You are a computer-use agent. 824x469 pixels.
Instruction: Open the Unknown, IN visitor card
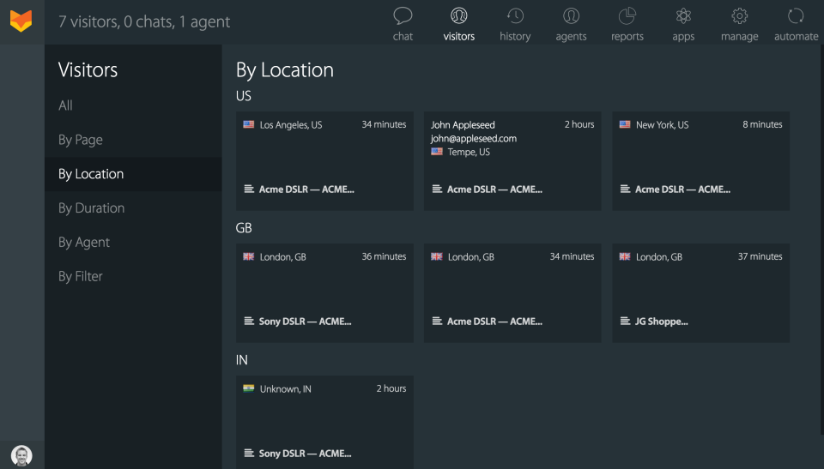(324, 422)
